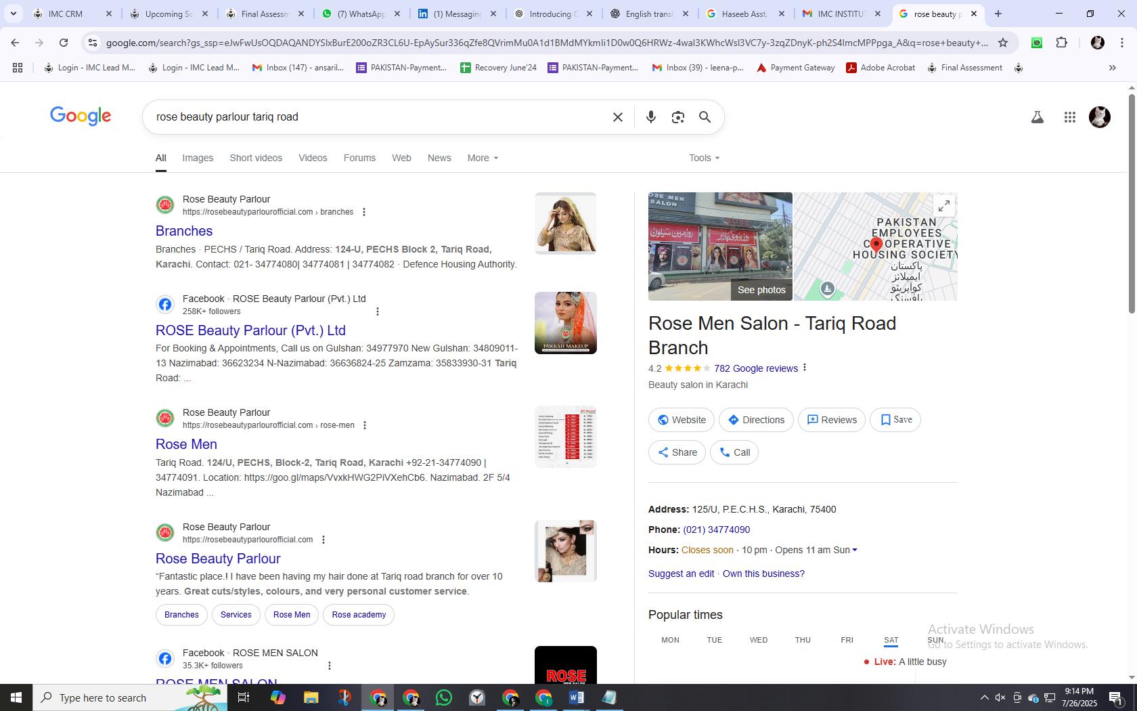Open the Chrome extensions puzzle icon
1137x711 pixels.
pos(1061,43)
